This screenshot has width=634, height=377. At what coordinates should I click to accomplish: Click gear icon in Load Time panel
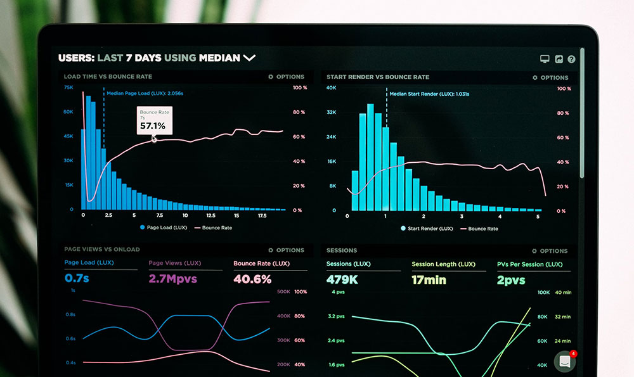(271, 77)
